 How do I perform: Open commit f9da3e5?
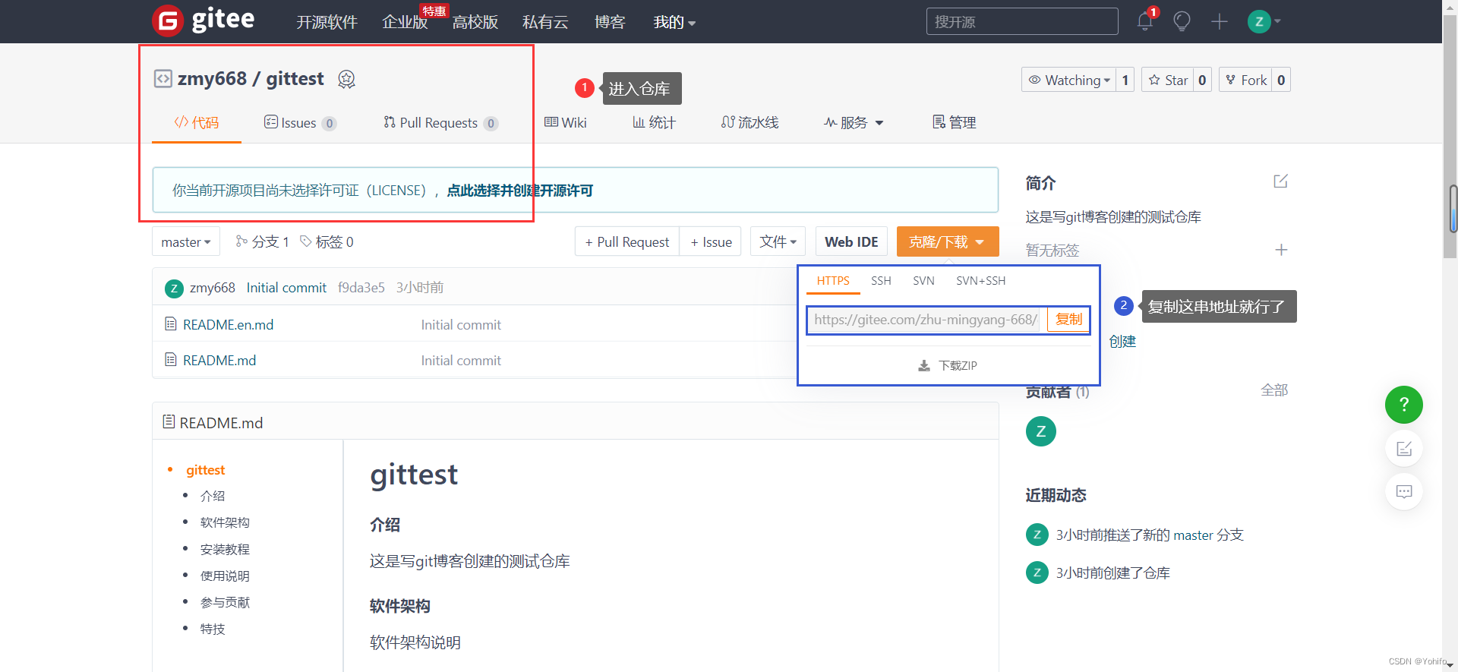[361, 288]
